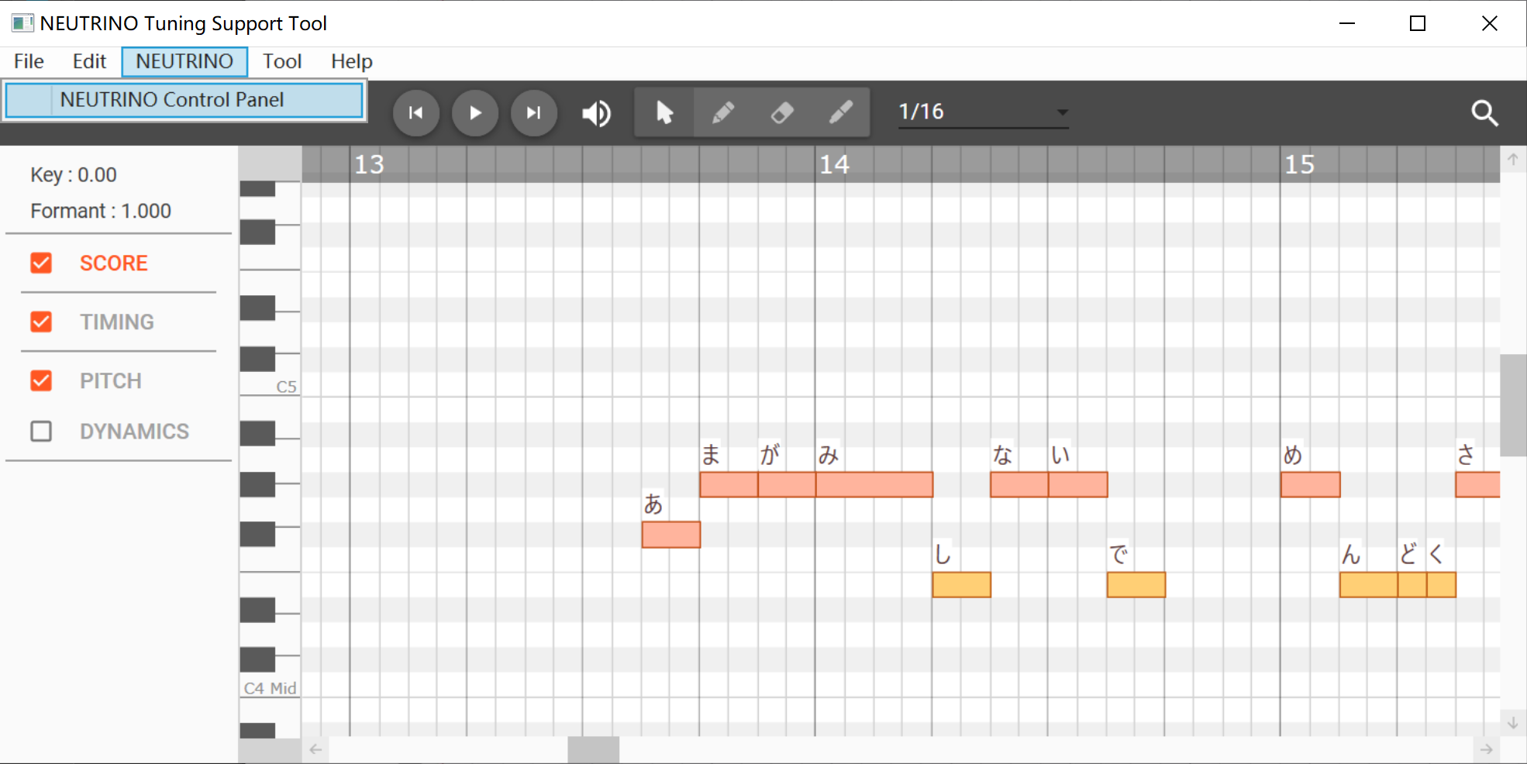This screenshot has width=1527, height=764.
Task: Minimize the NEUTRINO Tuning Support Tool window
Action: (1347, 23)
